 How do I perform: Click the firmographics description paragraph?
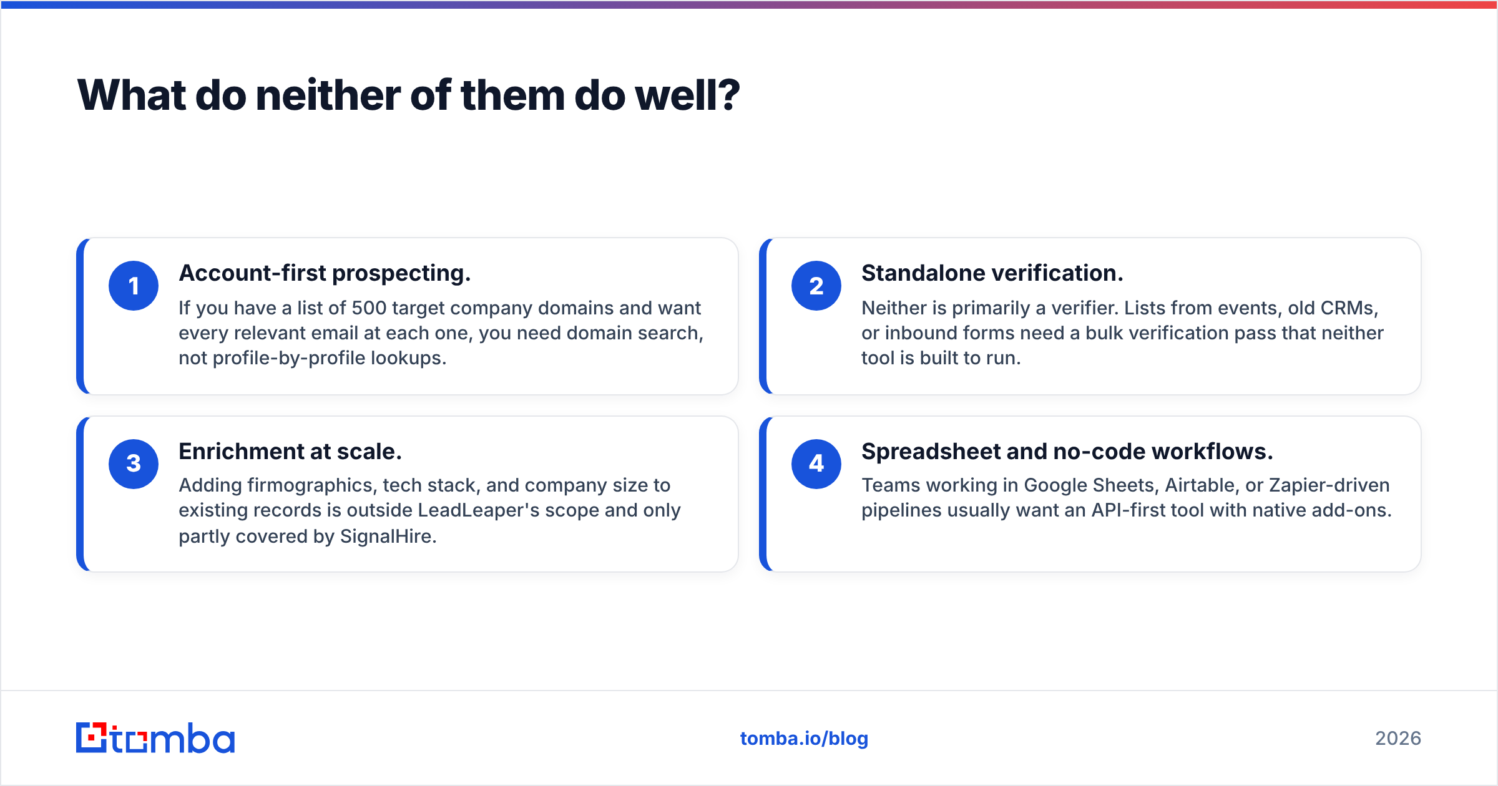click(x=429, y=510)
